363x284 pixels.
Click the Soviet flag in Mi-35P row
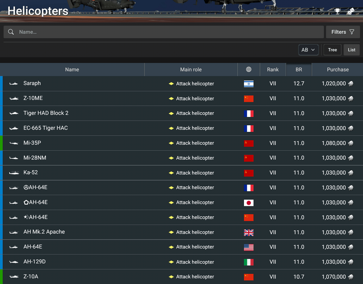(x=249, y=143)
